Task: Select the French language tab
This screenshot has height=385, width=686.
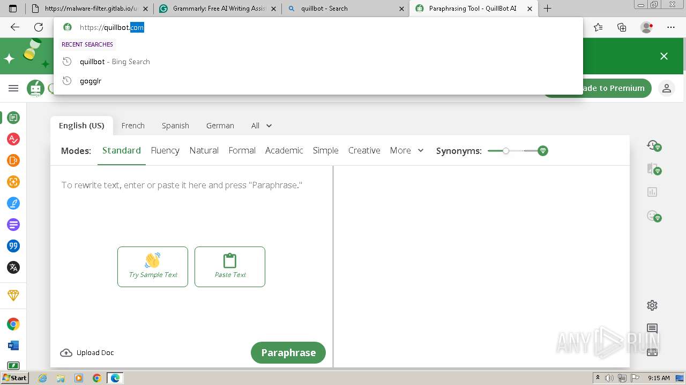Action: [133, 126]
